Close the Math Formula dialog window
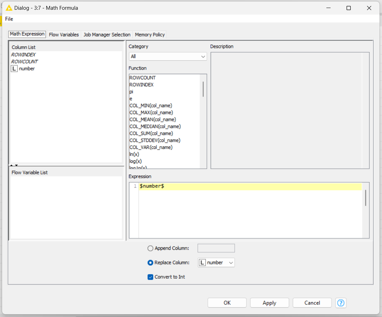382x317 pixels. (369, 8)
